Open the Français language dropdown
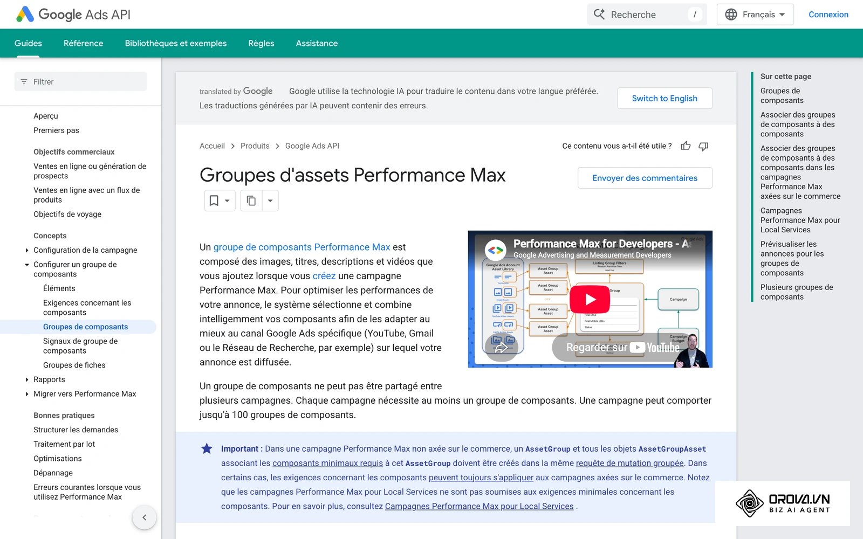This screenshot has height=539, width=863. click(755, 15)
